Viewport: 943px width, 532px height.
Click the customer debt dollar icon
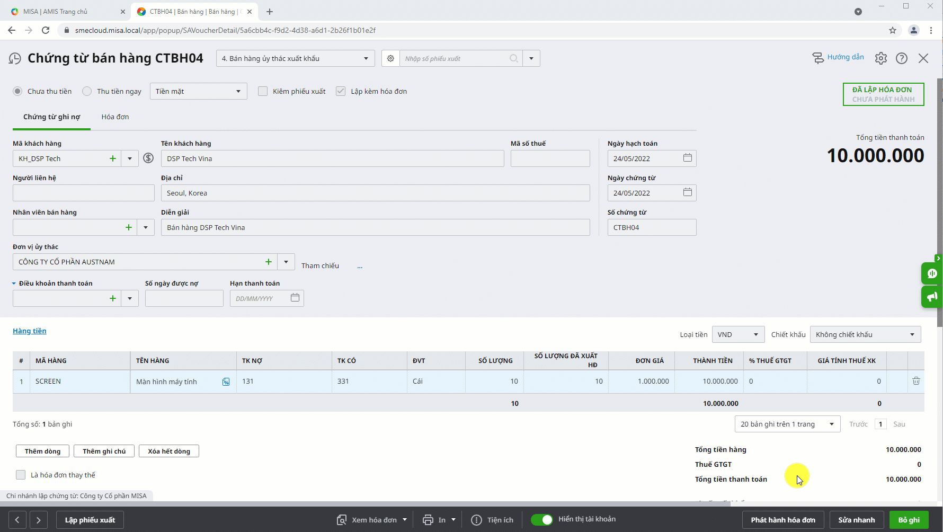pyautogui.click(x=148, y=158)
